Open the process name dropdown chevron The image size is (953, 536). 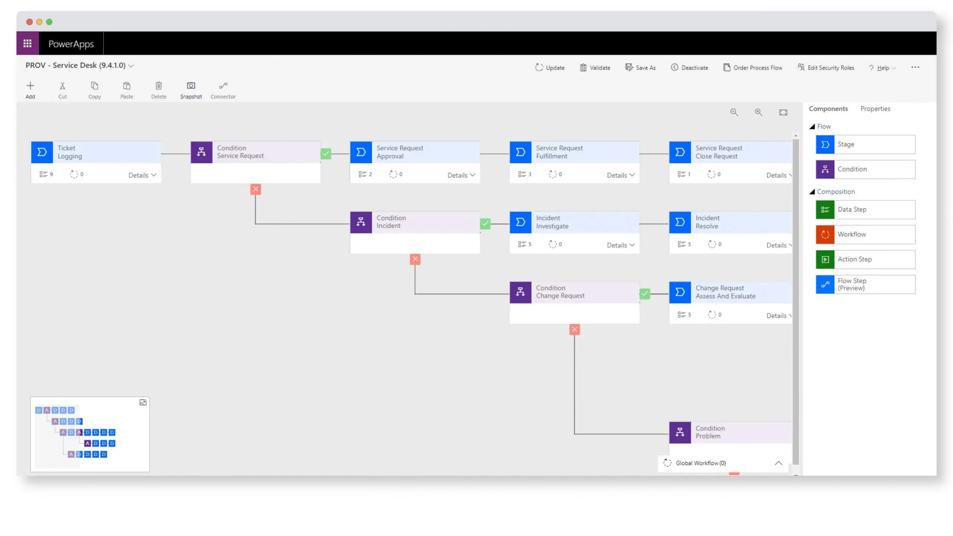pyautogui.click(x=131, y=66)
